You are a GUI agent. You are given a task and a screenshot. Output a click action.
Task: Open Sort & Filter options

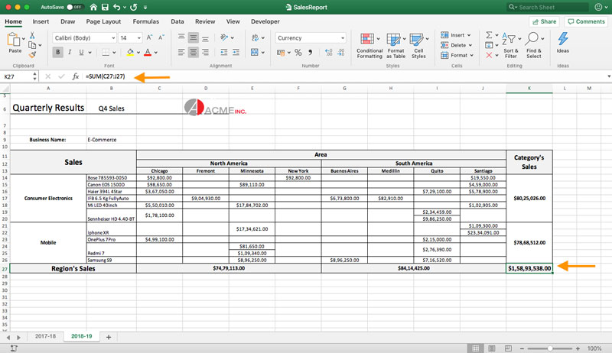[x=511, y=46]
